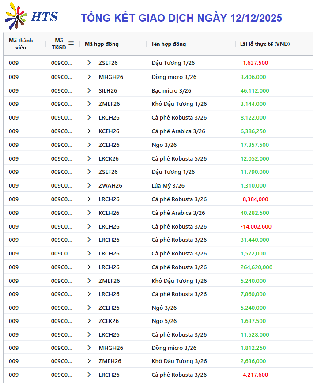Select the profit cell 264,620,000

256,267
